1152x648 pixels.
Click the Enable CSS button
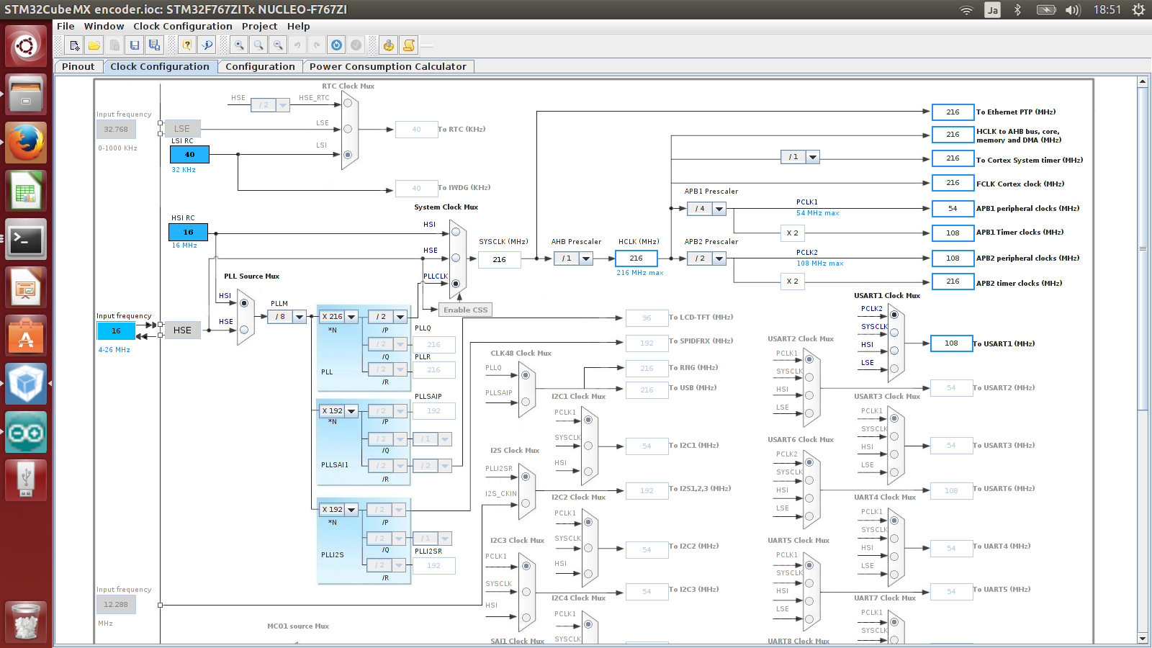(465, 310)
